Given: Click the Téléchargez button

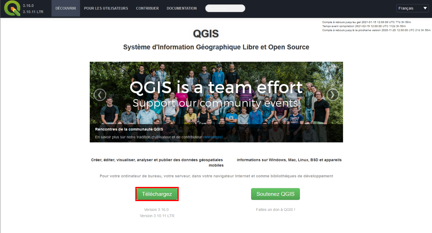Looking at the screenshot, I should 157,194.
